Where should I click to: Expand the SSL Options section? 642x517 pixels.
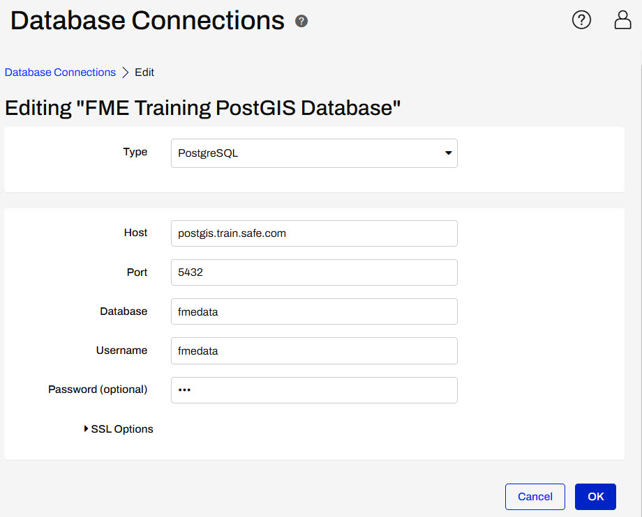coord(119,429)
